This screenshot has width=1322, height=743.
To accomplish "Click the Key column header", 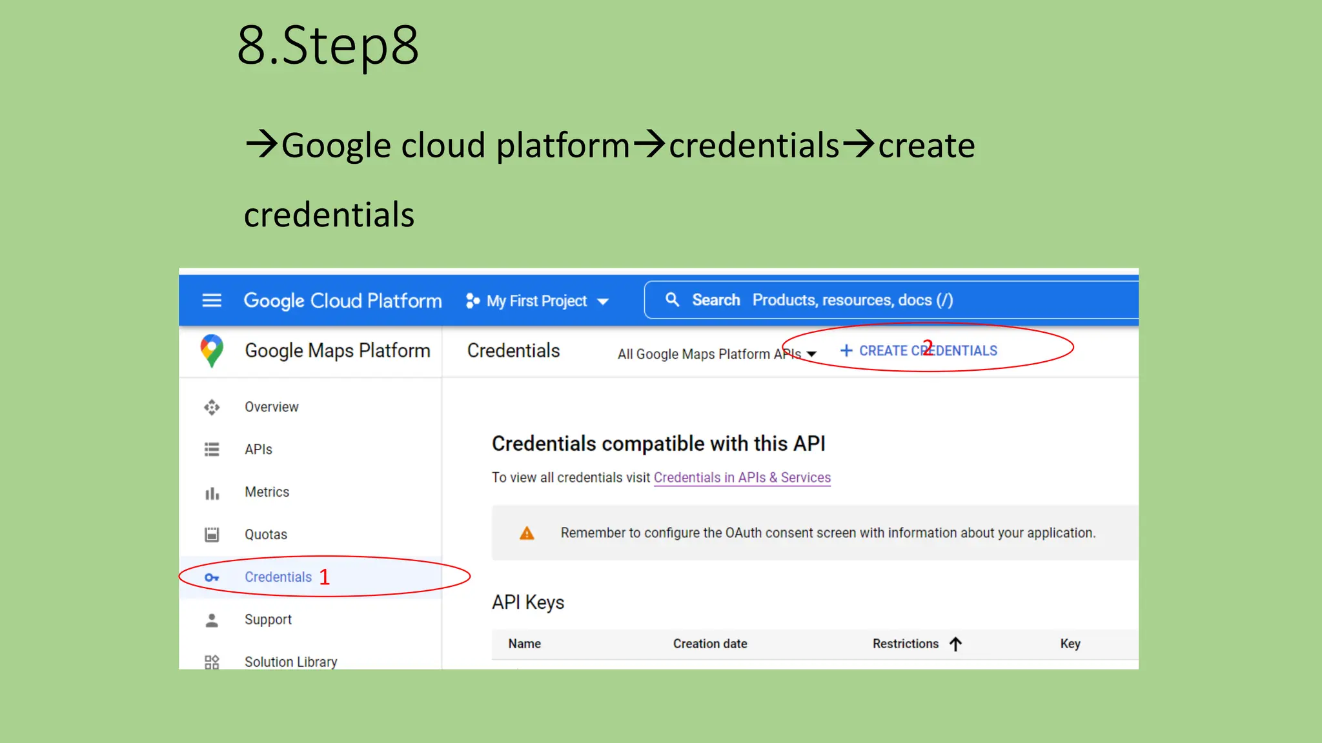I will 1070,644.
